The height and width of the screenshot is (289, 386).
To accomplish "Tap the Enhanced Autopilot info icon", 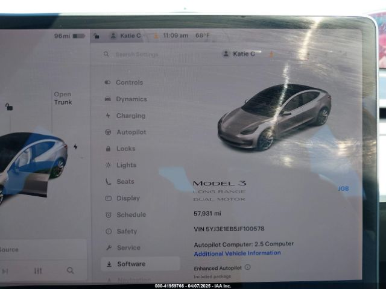I will [248, 267].
